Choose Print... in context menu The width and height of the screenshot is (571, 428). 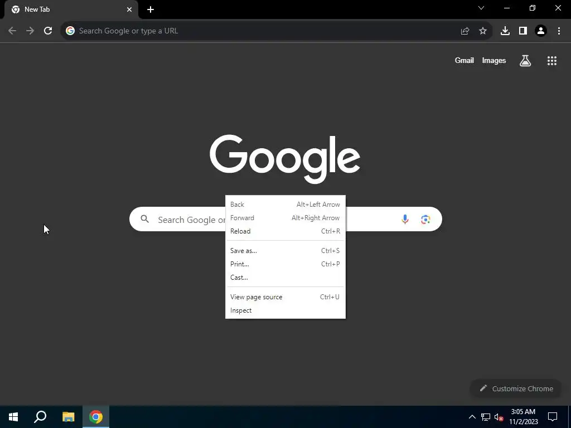[x=285, y=264]
